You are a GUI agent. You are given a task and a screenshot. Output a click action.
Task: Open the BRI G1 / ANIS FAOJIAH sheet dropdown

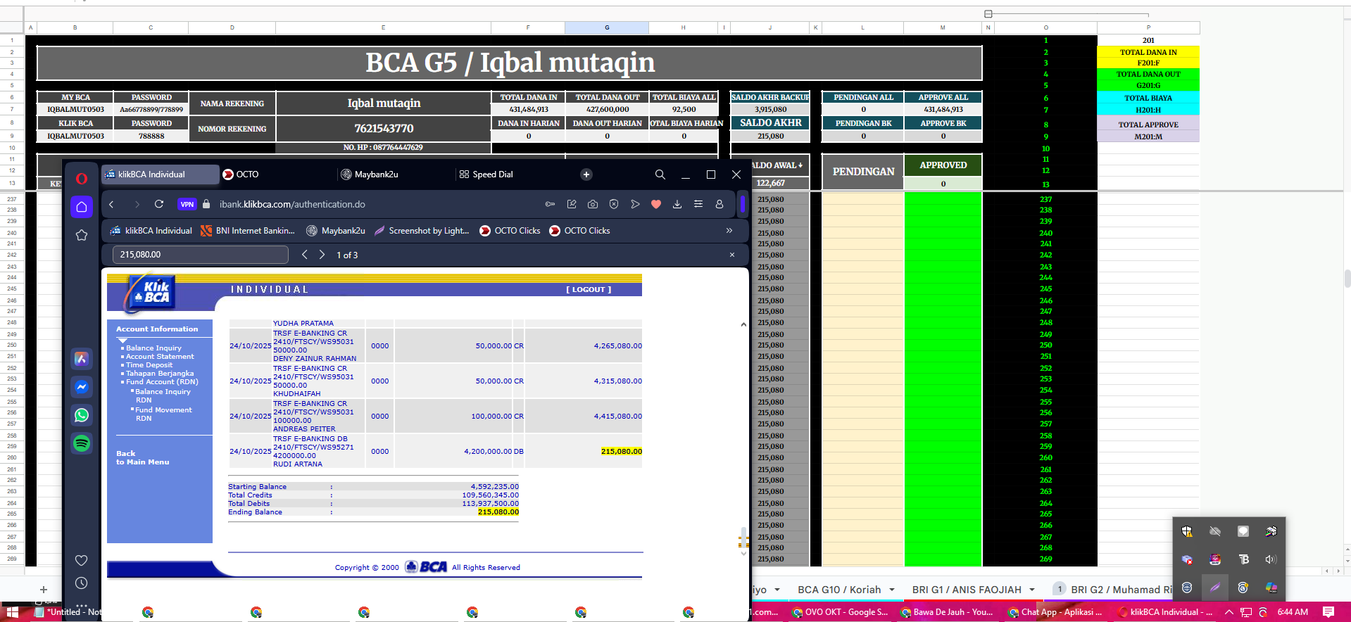(1032, 590)
